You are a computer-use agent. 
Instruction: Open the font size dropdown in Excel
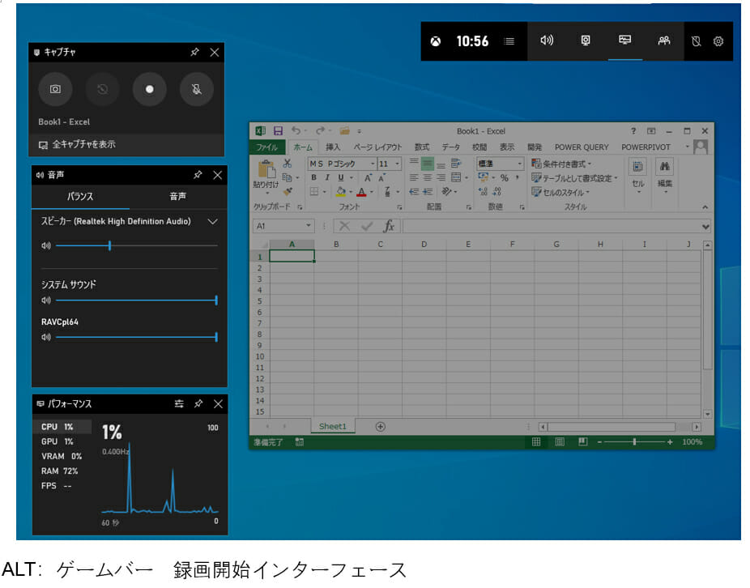(x=397, y=164)
